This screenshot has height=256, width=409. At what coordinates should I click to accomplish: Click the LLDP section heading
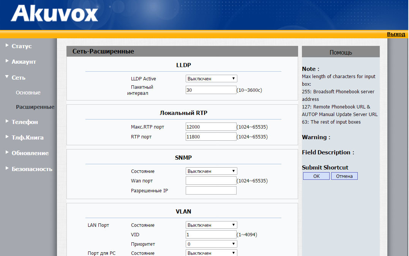pyautogui.click(x=183, y=65)
